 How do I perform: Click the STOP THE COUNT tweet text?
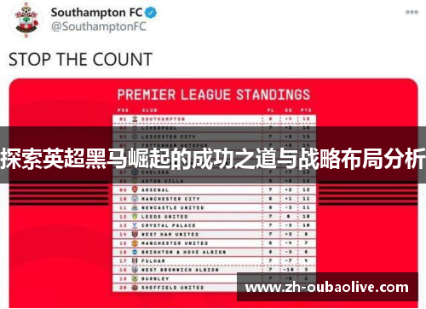point(81,60)
